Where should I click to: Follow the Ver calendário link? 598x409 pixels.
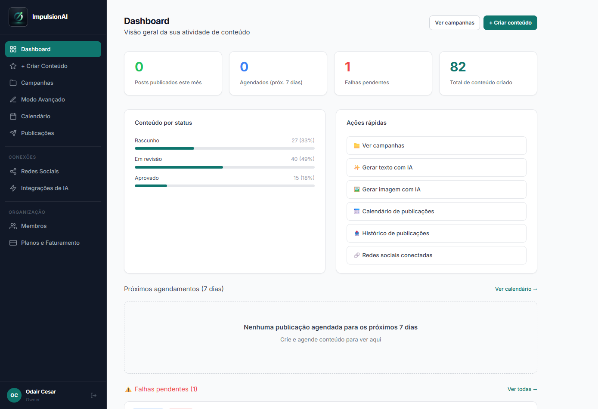[x=516, y=289]
